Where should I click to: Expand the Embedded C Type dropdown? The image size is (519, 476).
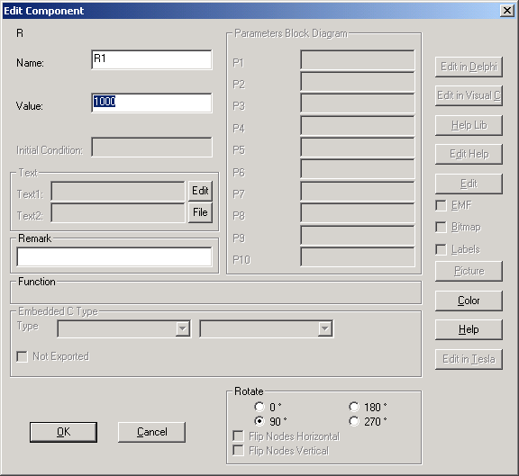click(x=123, y=328)
